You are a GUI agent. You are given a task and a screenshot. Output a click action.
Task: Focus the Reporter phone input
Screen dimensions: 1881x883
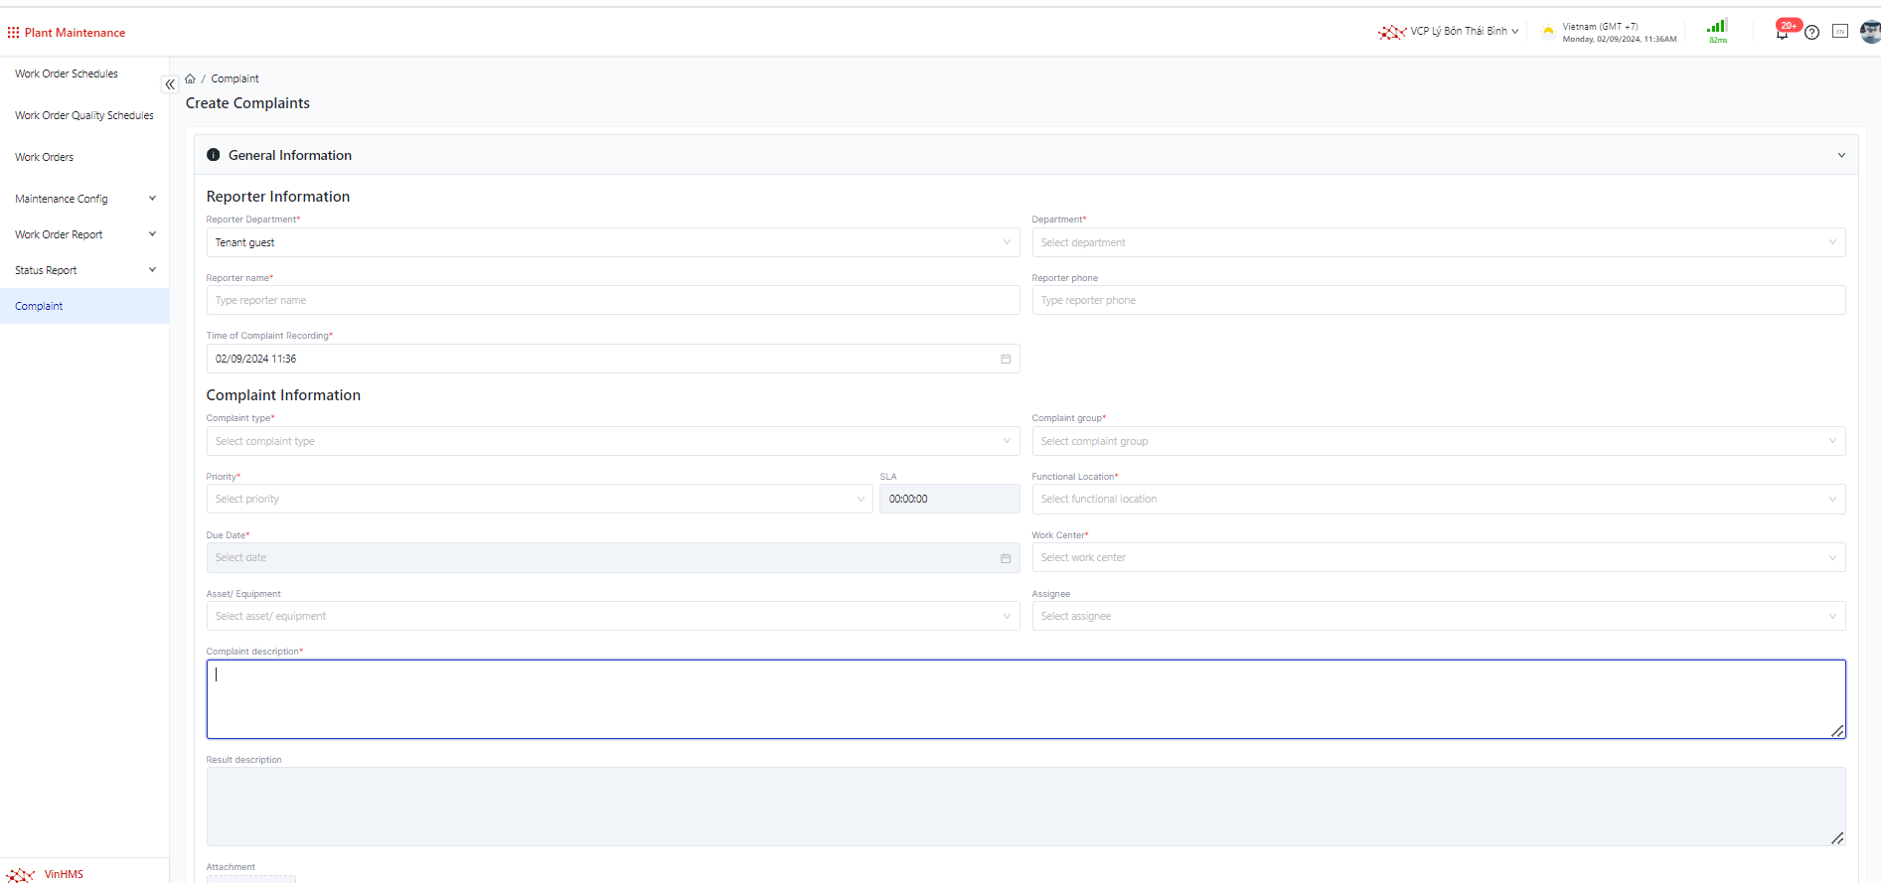[1439, 300]
